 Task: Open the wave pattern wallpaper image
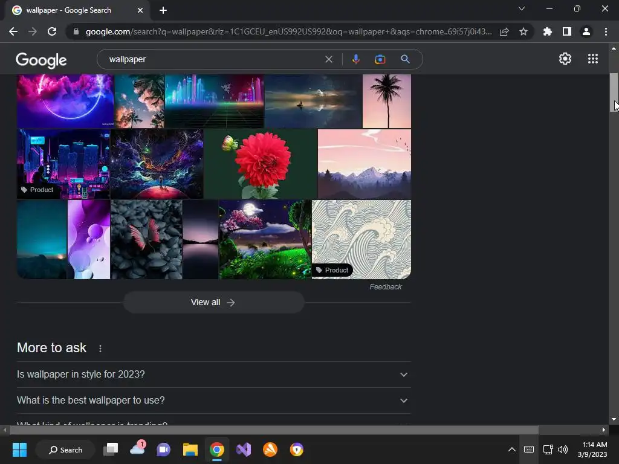(361, 239)
